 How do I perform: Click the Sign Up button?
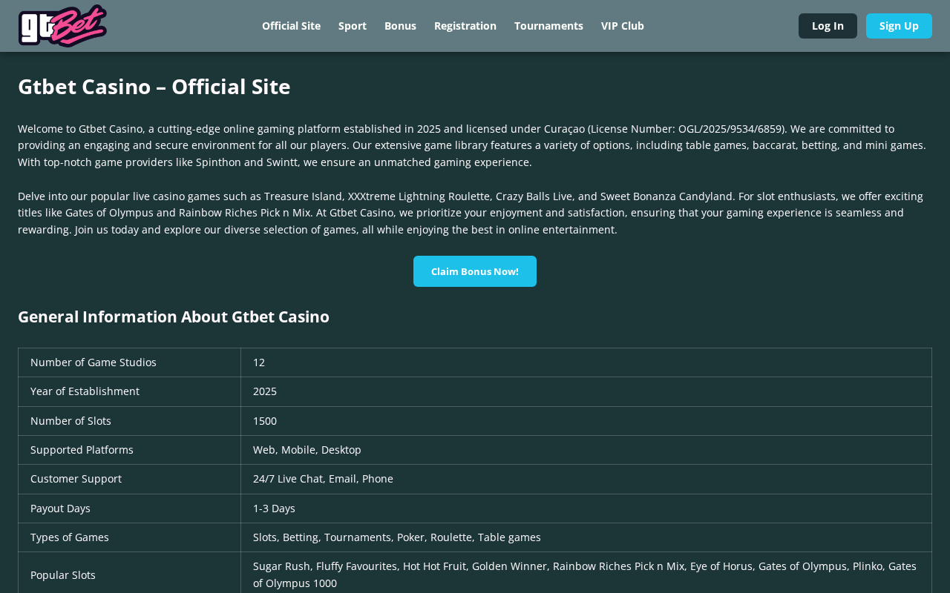[899, 26]
